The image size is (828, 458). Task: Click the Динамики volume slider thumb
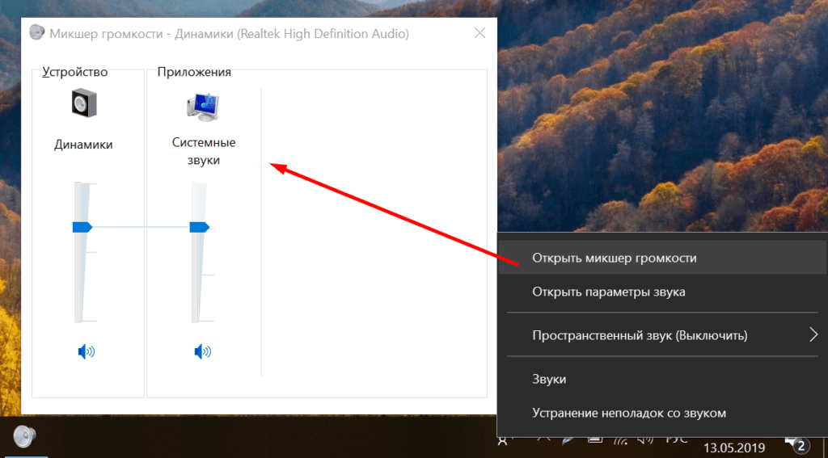pos(82,227)
